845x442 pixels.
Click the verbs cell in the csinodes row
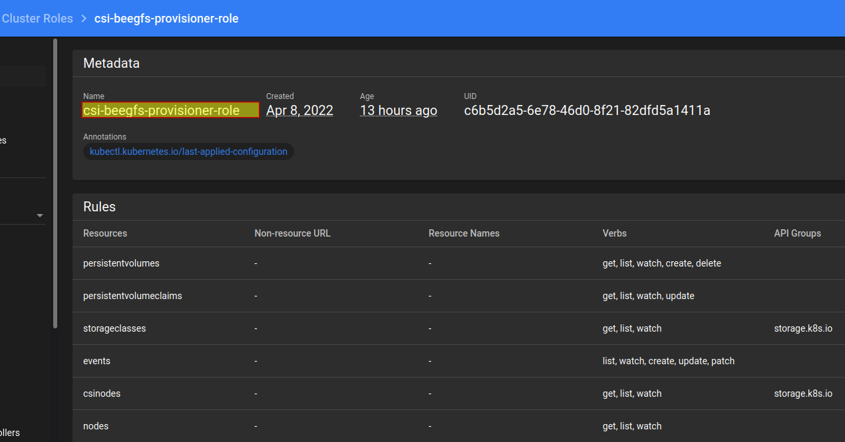click(632, 393)
